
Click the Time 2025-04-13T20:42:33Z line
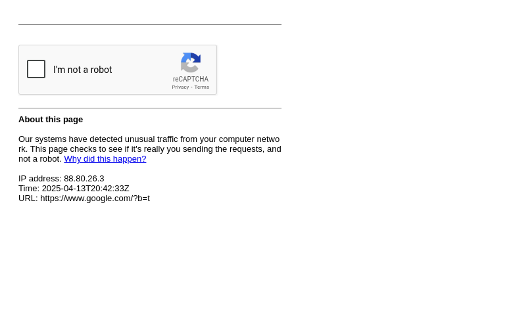pos(74,189)
